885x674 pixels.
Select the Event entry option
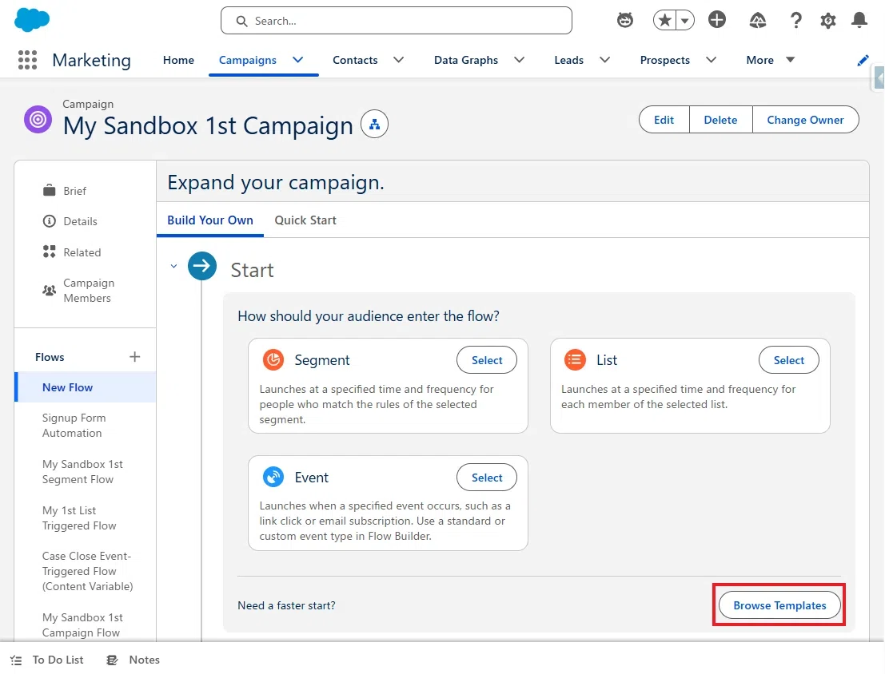pyautogui.click(x=487, y=478)
